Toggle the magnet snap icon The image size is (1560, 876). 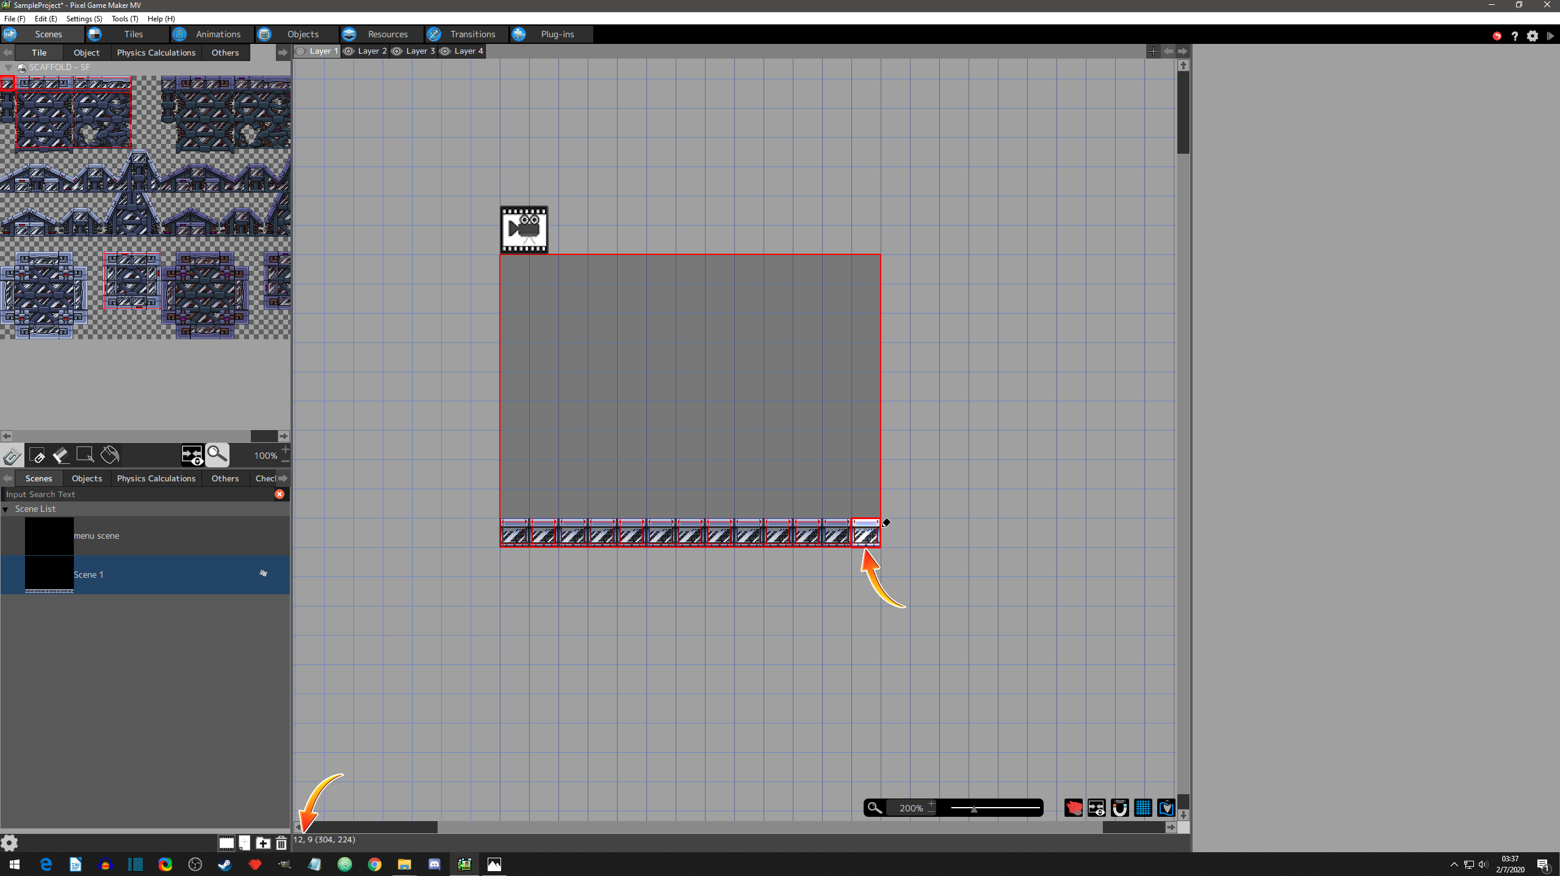1119,808
